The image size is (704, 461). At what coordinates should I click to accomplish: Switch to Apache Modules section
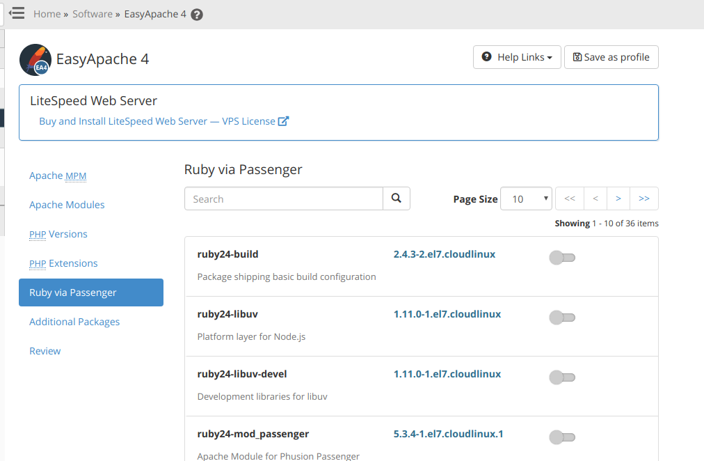67,205
